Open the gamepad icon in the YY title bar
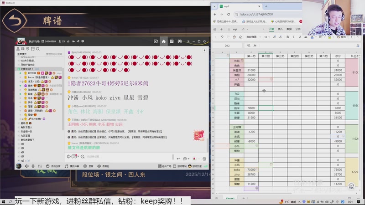Viewport: 365px width, 205px height. [179, 41]
